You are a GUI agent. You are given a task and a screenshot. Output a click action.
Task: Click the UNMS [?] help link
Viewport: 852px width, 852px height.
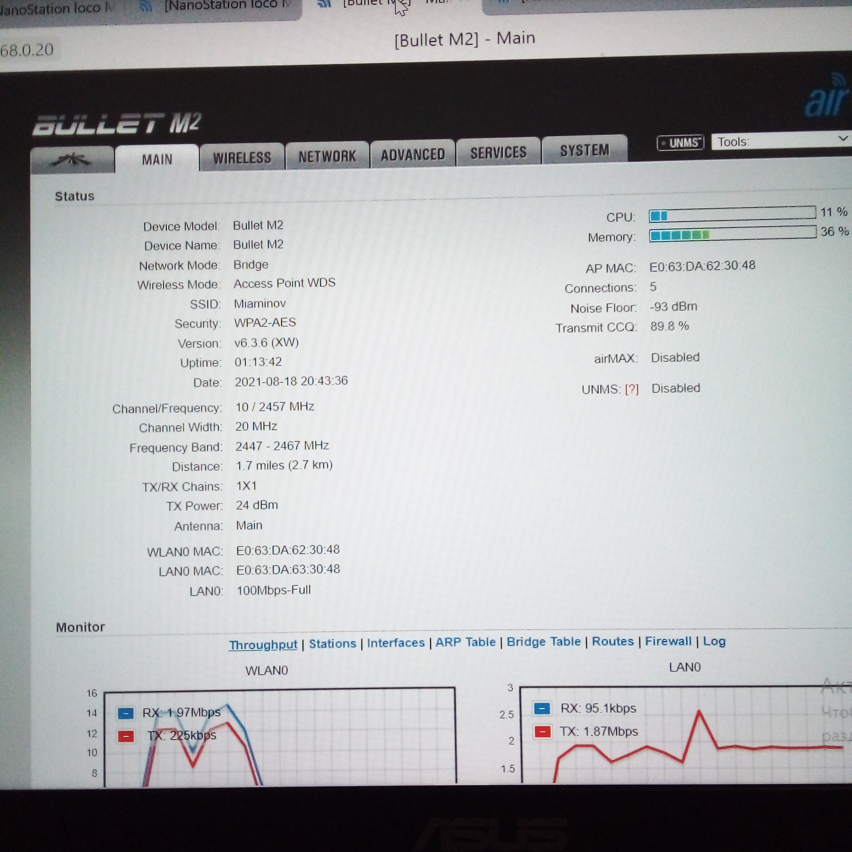[631, 389]
